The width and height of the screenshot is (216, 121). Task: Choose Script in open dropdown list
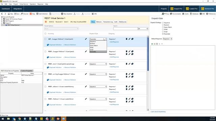[98, 49]
